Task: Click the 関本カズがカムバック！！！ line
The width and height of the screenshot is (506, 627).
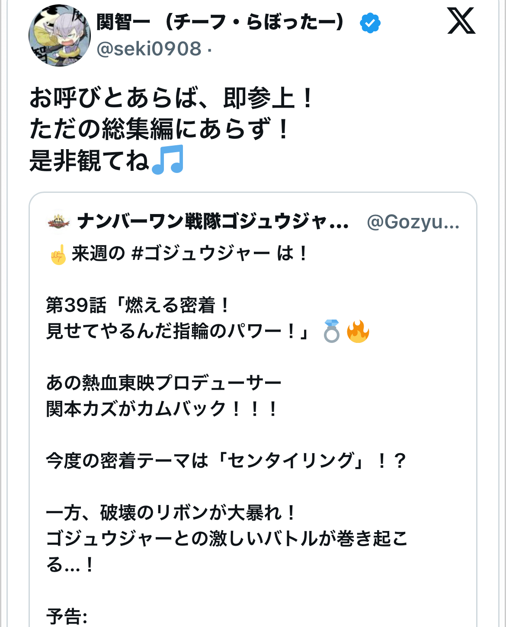Action: (x=162, y=409)
